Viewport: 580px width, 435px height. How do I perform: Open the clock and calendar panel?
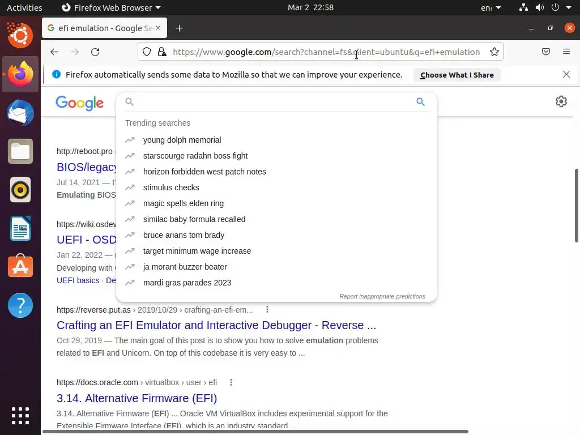(x=311, y=7)
